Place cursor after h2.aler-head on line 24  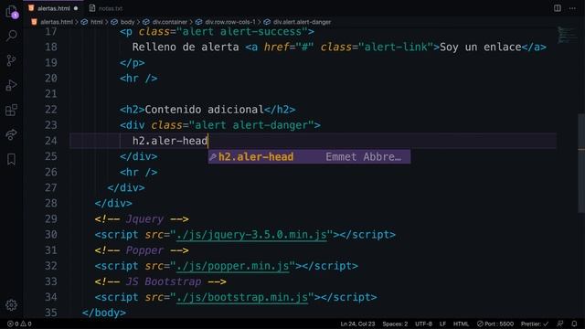(207, 141)
